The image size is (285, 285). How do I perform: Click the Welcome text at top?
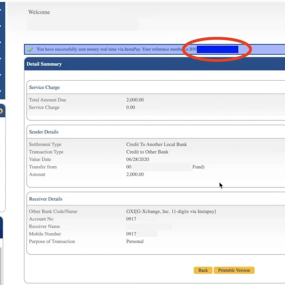pyautogui.click(x=39, y=12)
